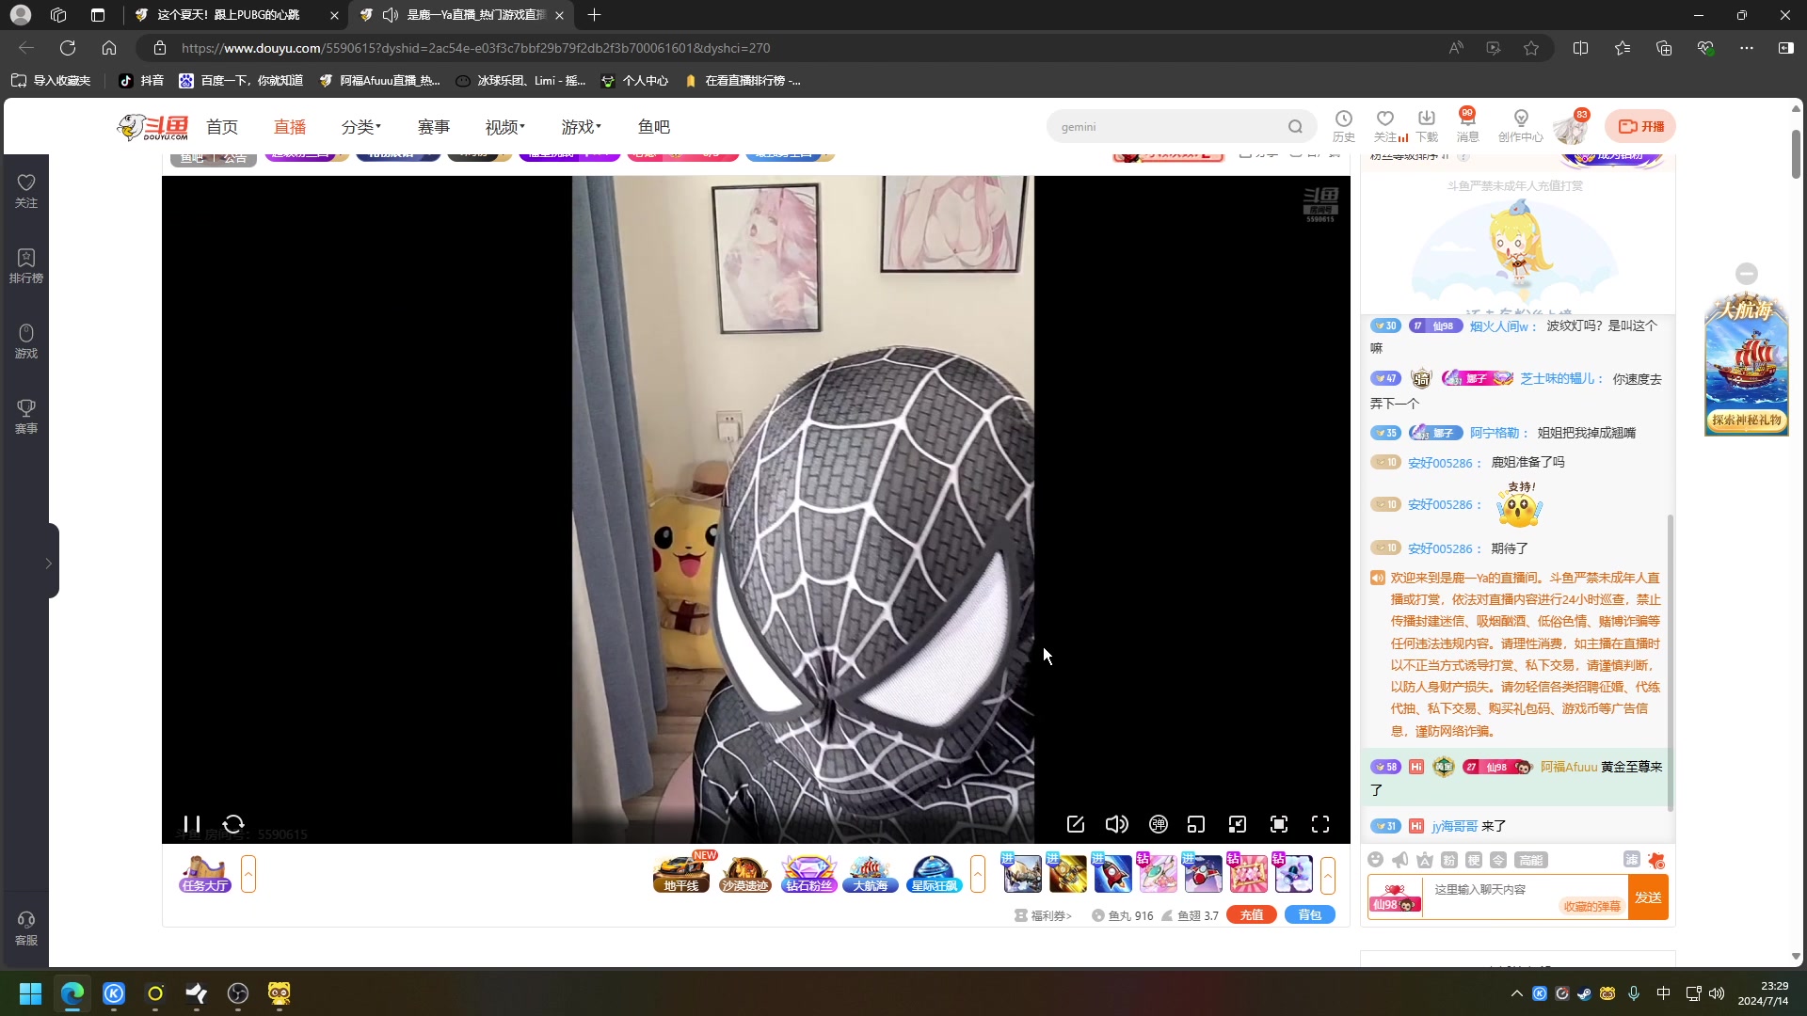The image size is (1807, 1016).
Task: Open the 大航海 activity icon below player
Action: (x=870, y=874)
